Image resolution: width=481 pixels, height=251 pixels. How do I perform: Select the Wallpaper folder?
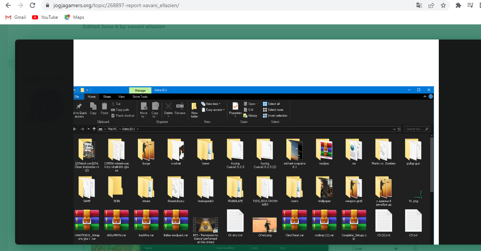tap(324, 189)
